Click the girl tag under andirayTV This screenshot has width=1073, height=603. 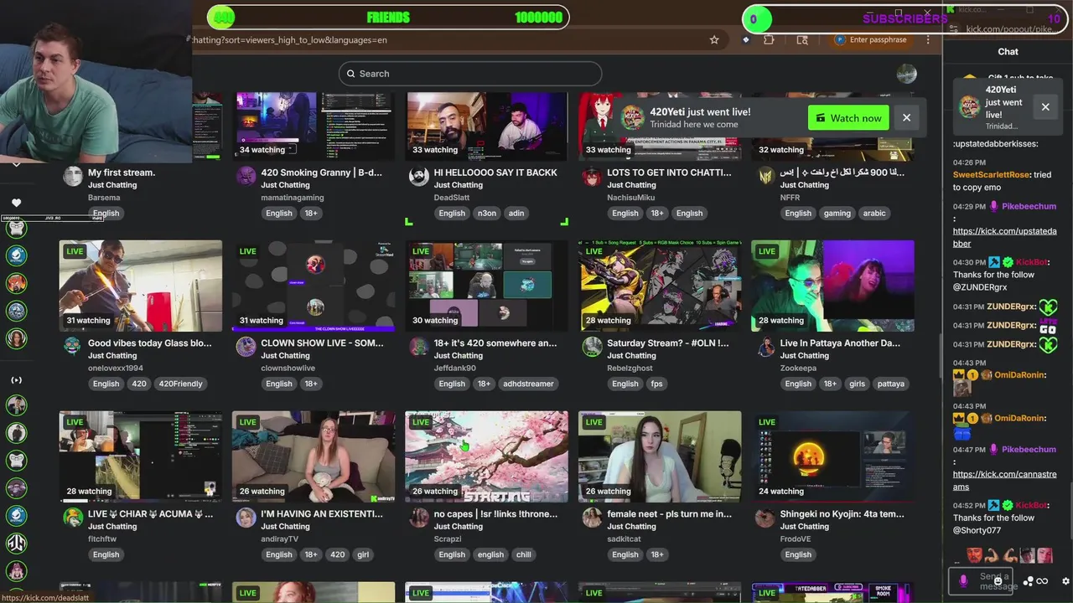363,554
